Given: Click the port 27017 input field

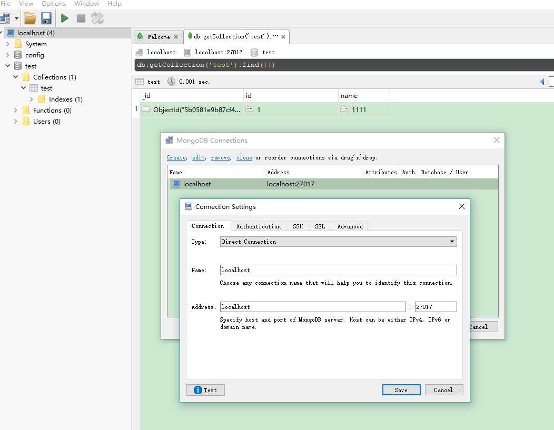Looking at the screenshot, I should tap(436, 307).
